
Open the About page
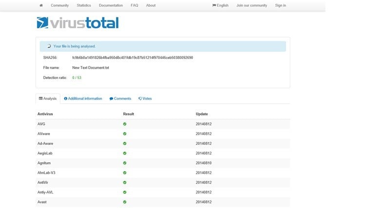click(151, 5)
